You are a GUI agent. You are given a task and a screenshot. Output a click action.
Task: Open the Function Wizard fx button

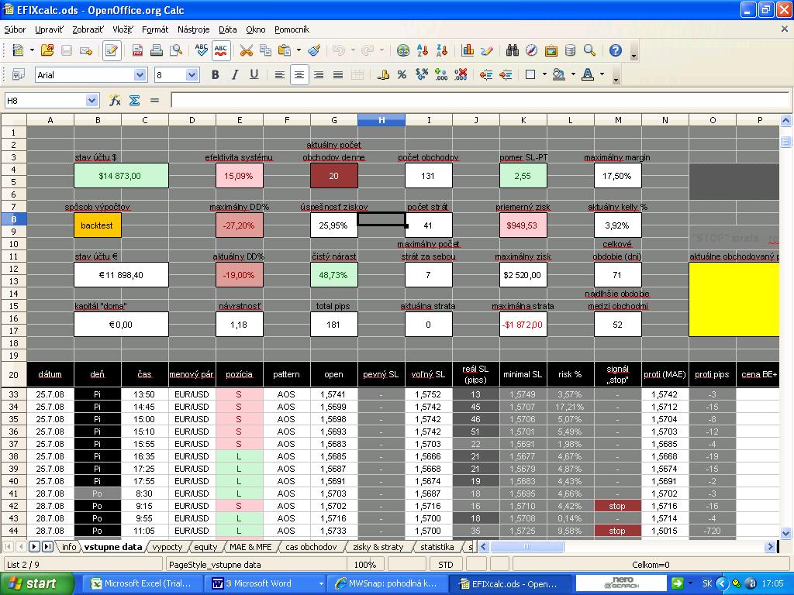pos(115,101)
